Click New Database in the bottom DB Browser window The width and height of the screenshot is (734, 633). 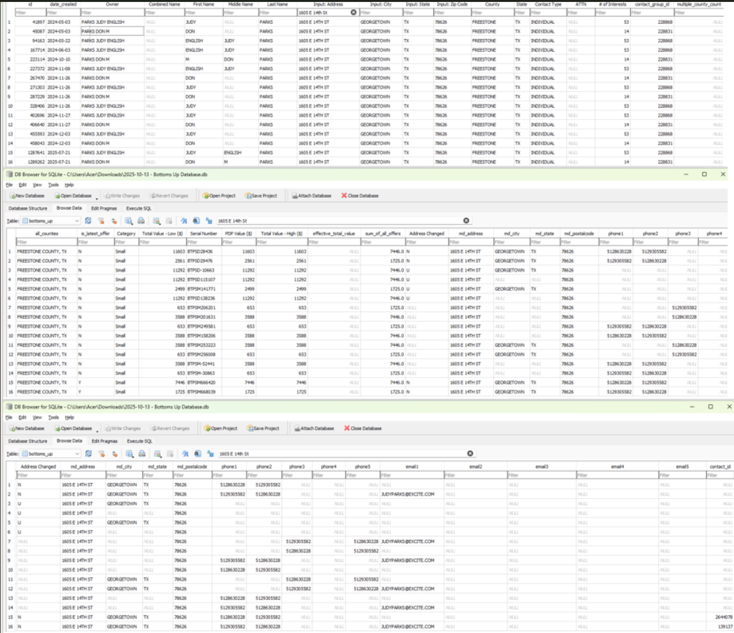(26, 428)
